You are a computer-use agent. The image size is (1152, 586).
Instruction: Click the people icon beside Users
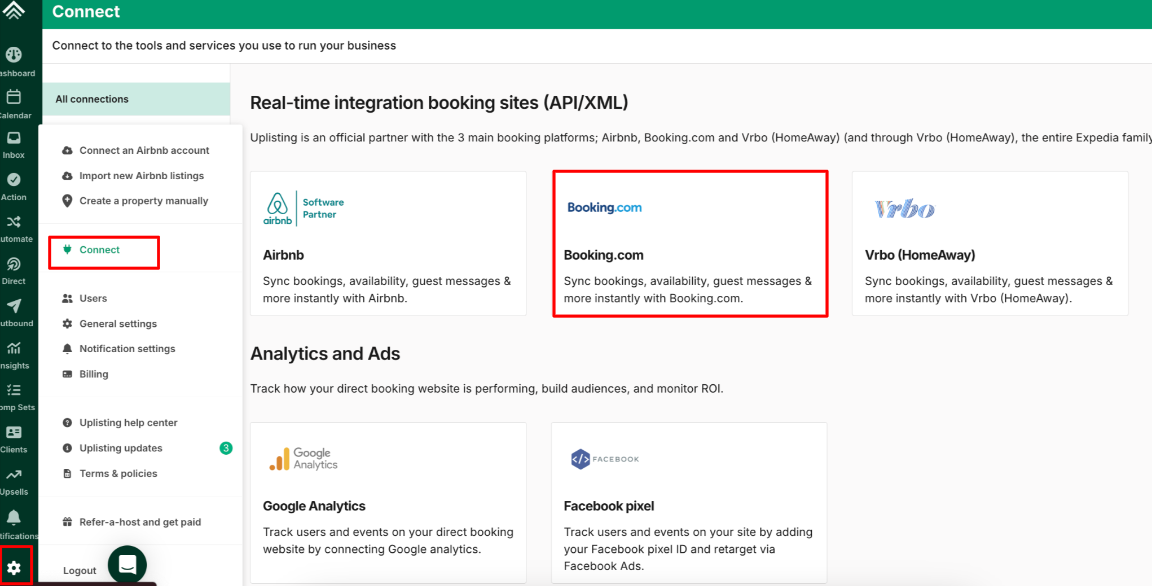pyautogui.click(x=67, y=299)
